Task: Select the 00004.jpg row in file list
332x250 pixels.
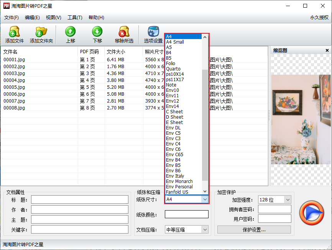Action: point(14,80)
